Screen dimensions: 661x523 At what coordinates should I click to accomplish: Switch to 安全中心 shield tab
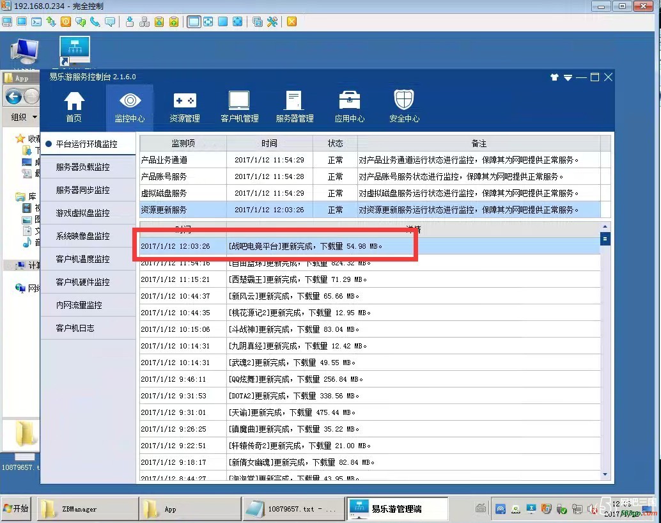404,107
